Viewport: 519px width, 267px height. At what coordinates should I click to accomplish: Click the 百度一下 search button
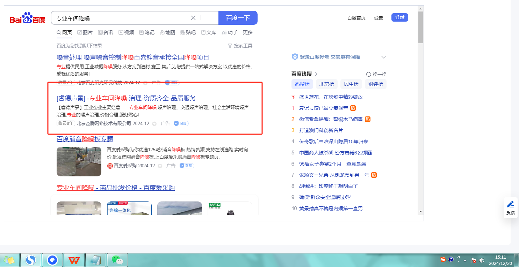tap(238, 18)
